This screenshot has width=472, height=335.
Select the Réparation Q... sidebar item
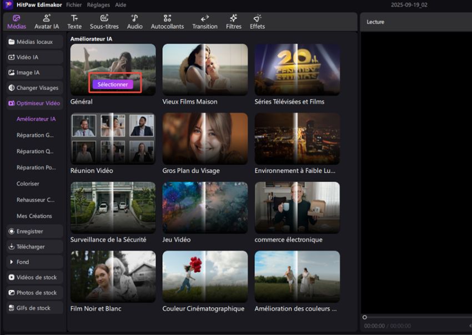[35, 151]
